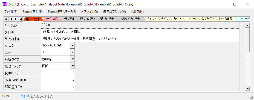Viewport: 254px width, 100px height.
Task: Click the 拘束(SID) value field showing 11
Action: [58, 73]
